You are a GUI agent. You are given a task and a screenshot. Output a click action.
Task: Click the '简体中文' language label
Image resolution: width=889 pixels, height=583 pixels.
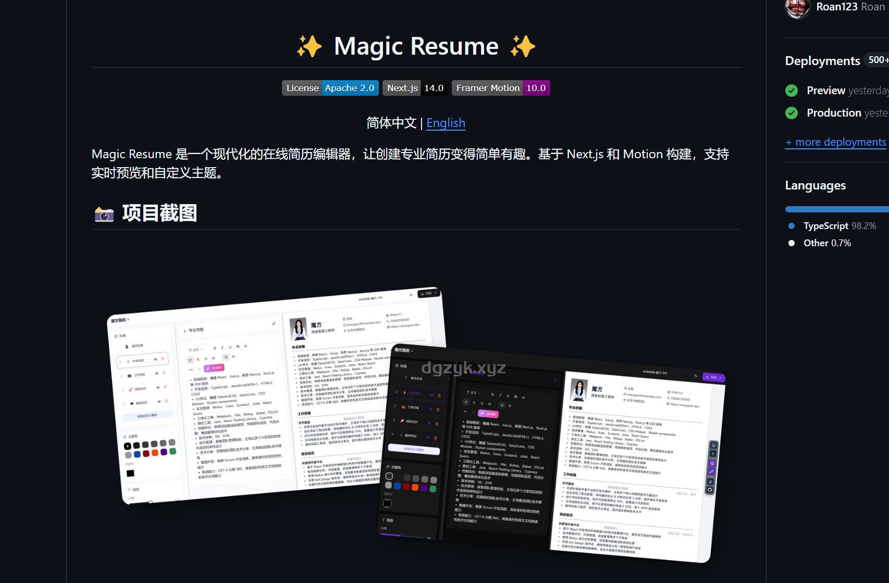pyautogui.click(x=391, y=123)
